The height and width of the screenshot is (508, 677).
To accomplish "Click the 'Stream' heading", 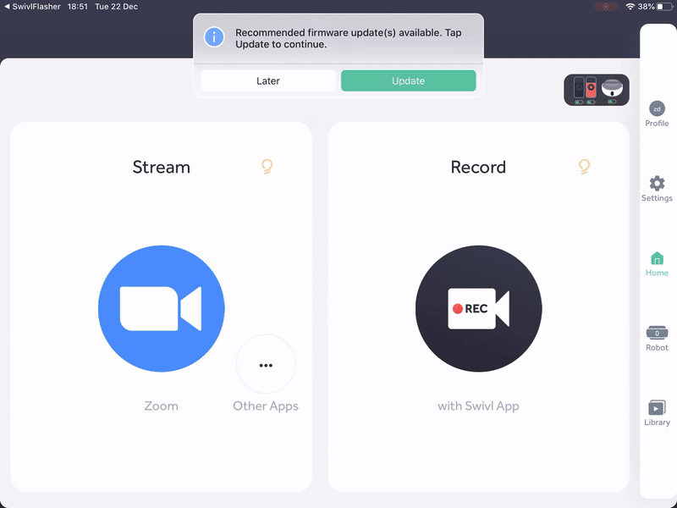I will [x=161, y=167].
